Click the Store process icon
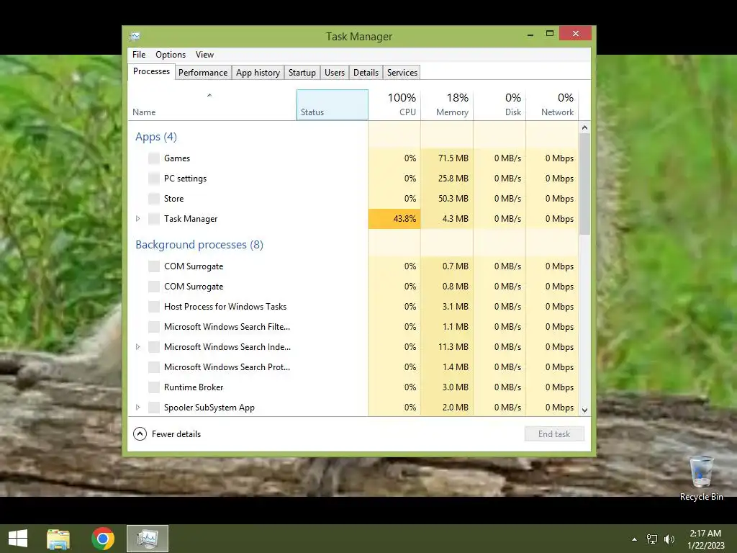Image resolution: width=737 pixels, height=553 pixels. [154, 199]
